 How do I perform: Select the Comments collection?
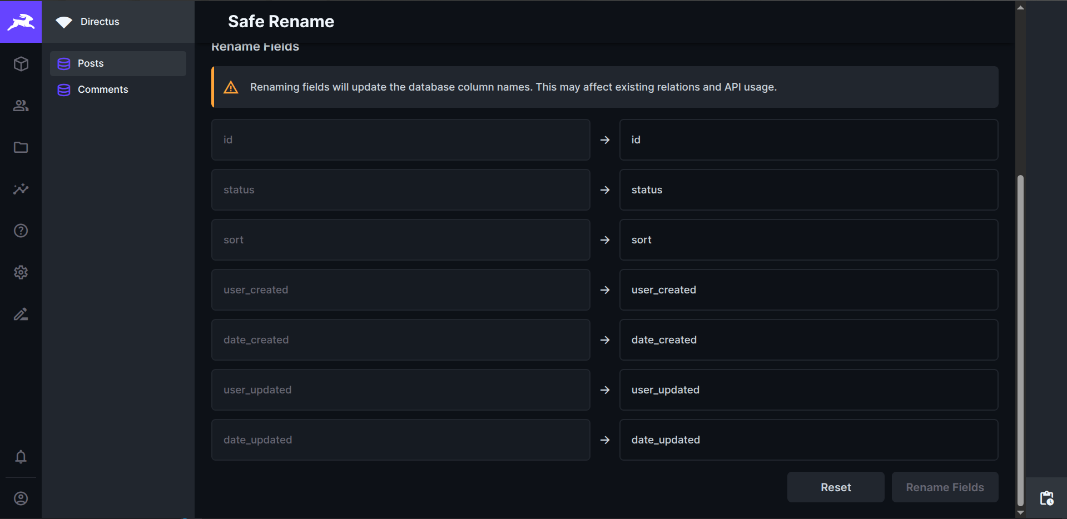(x=118, y=89)
